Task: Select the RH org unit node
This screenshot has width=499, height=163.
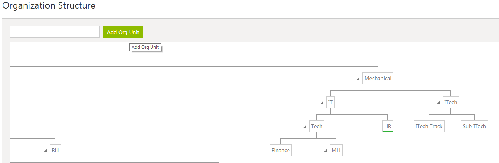Action: pos(55,151)
